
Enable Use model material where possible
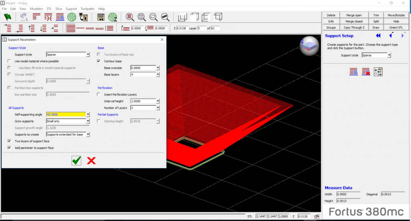pyautogui.click(x=9, y=61)
